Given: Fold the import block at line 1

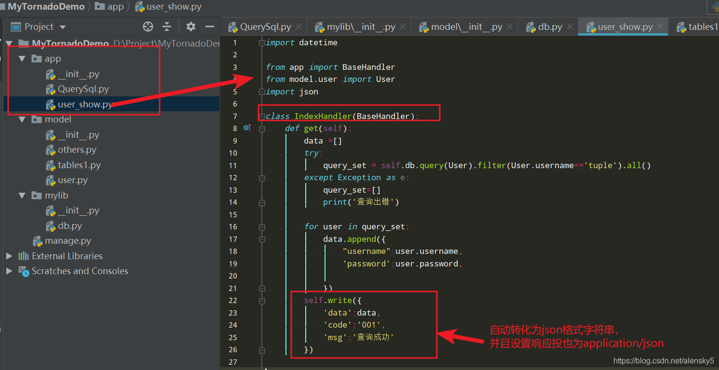Looking at the screenshot, I should (262, 43).
